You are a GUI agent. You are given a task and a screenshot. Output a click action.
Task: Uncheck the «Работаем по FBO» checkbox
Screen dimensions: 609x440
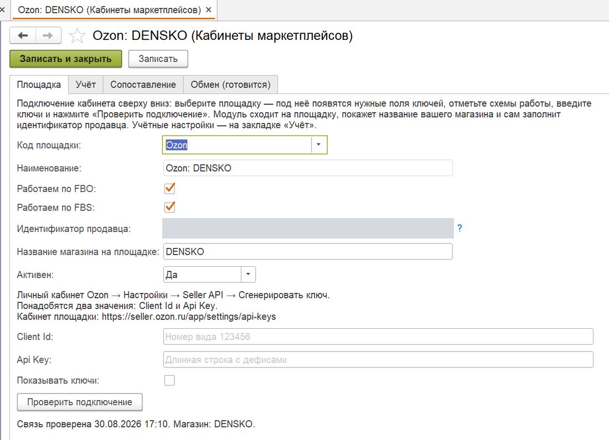[x=170, y=188]
